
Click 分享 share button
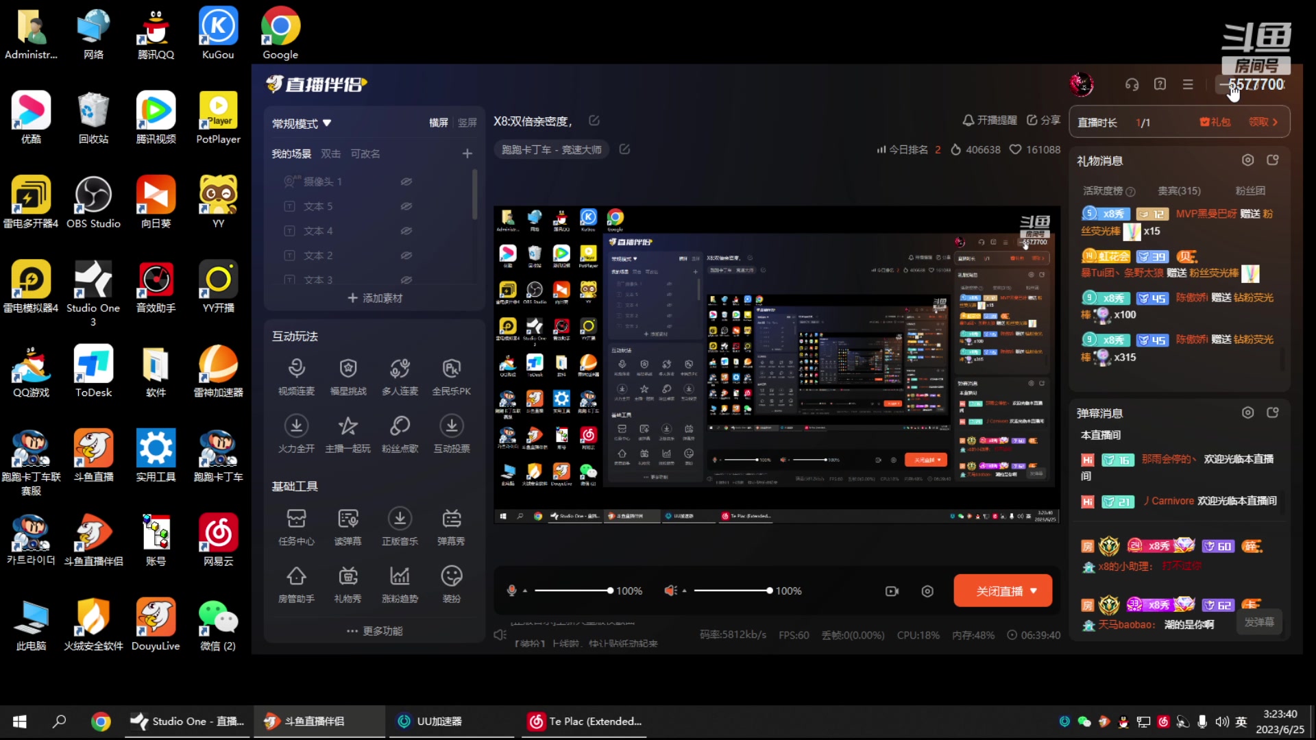pyautogui.click(x=1043, y=120)
